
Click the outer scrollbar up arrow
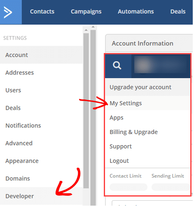pos(93,27)
